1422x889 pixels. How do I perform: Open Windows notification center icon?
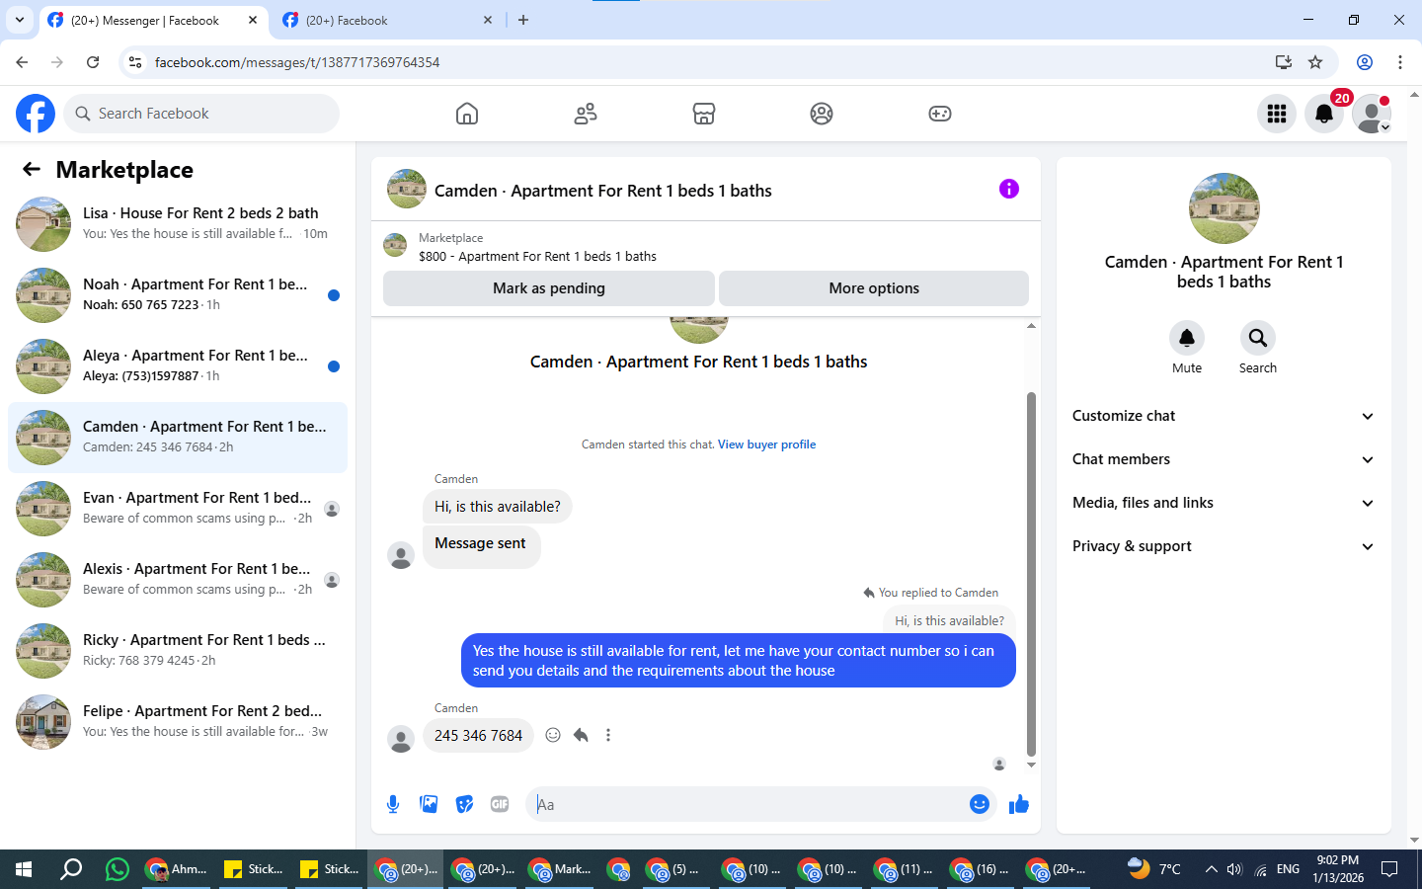click(1389, 869)
